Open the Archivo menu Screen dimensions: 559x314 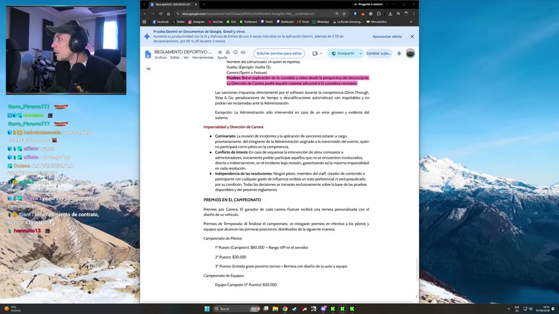point(160,58)
